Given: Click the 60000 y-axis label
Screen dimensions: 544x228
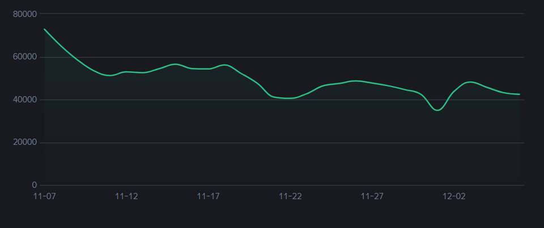Looking at the screenshot, I should pyautogui.click(x=25, y=57).
